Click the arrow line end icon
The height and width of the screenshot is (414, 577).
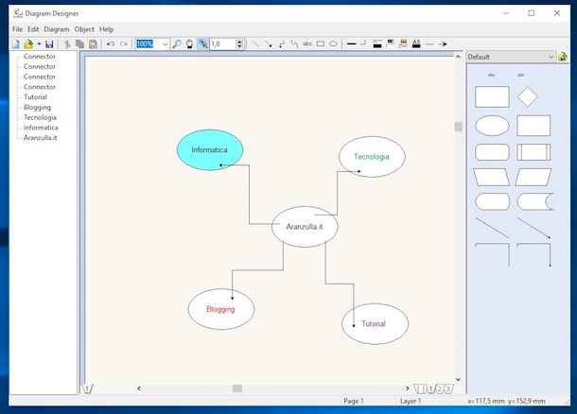click(x=443, y=44)
